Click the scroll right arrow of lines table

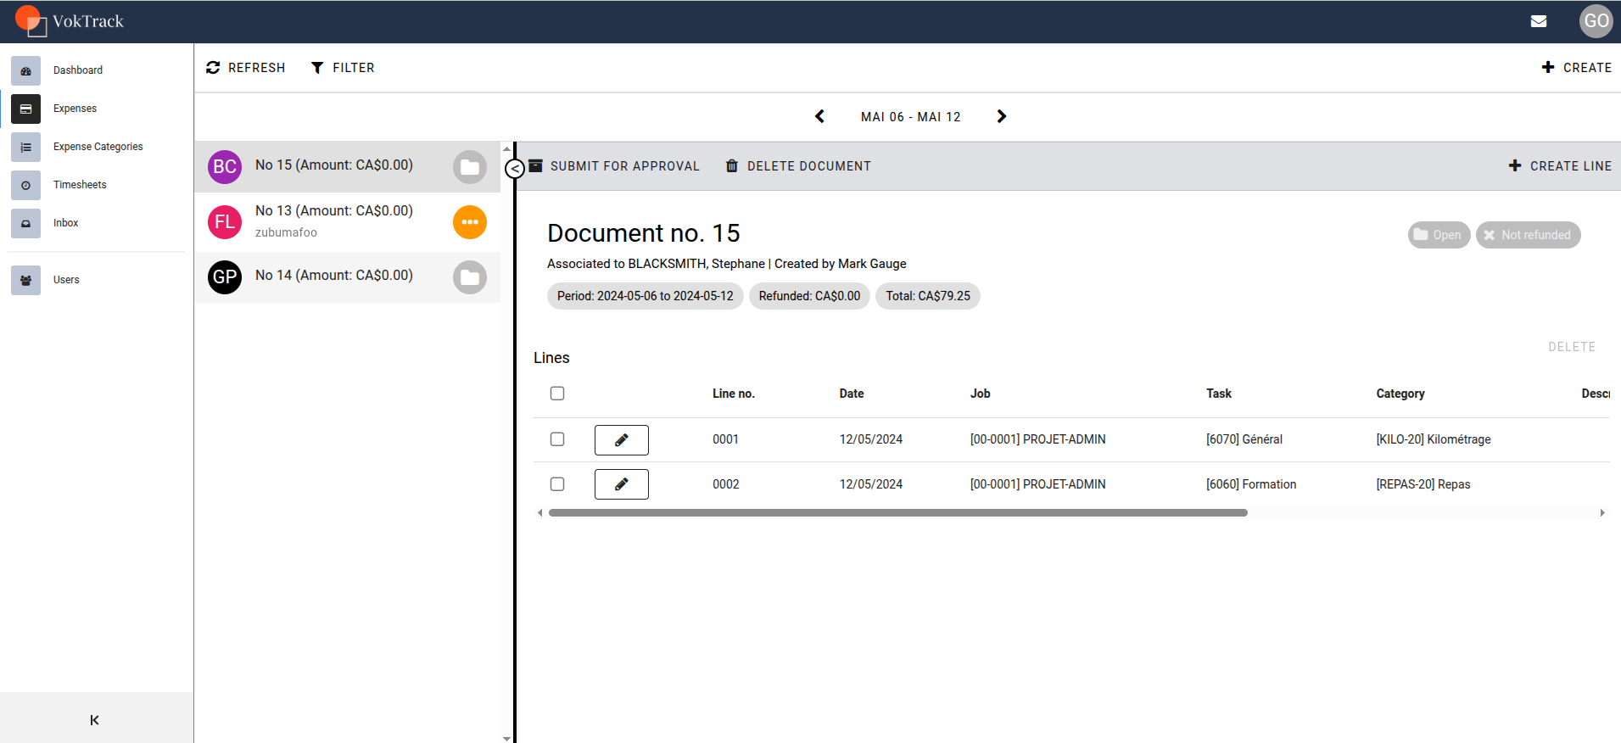point(1602,513)
